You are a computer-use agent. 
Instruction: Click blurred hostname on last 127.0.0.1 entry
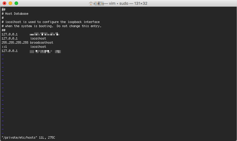(45, 51)
